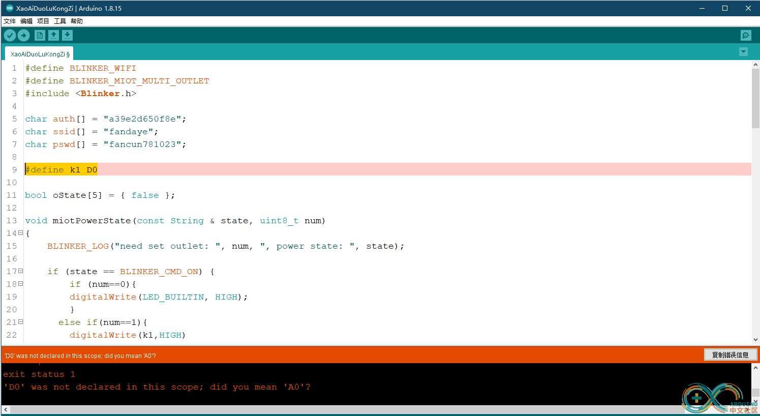This screenshot has height=416, width=760.
Task: Click 'else if(num==1){' on line 21
Action: coord(103,322)
